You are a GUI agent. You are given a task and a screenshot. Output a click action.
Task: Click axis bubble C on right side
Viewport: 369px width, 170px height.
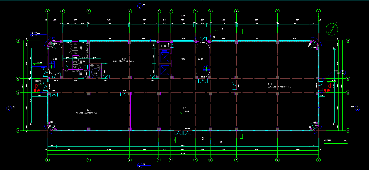tap(348, 79)
